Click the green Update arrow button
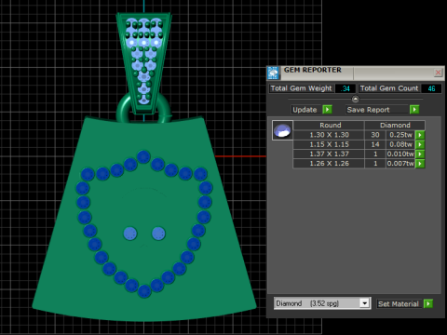447x335 pixels. click(327, 110)
